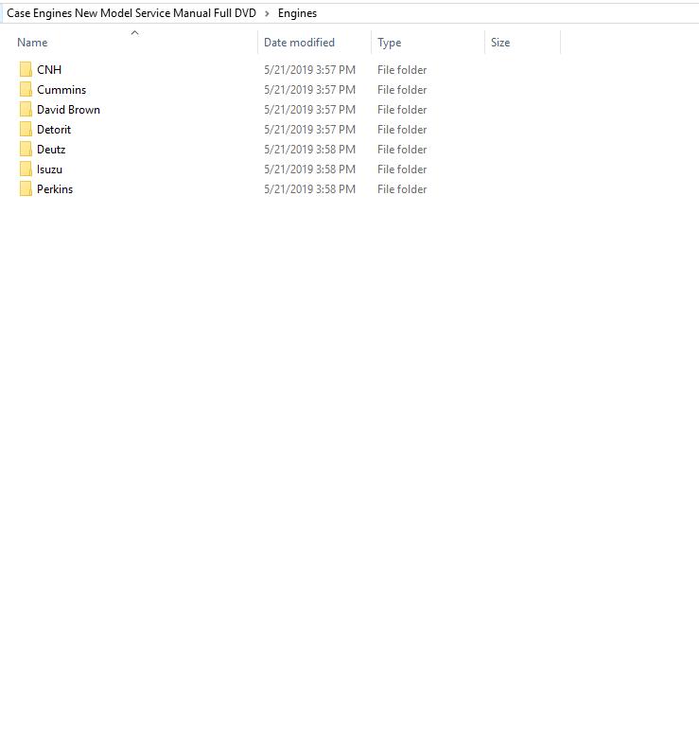Click the Deutz folder name

(51, 150)
